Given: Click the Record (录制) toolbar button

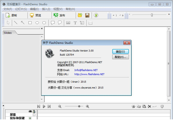Looking at the screenshot, I should point(11,15).
